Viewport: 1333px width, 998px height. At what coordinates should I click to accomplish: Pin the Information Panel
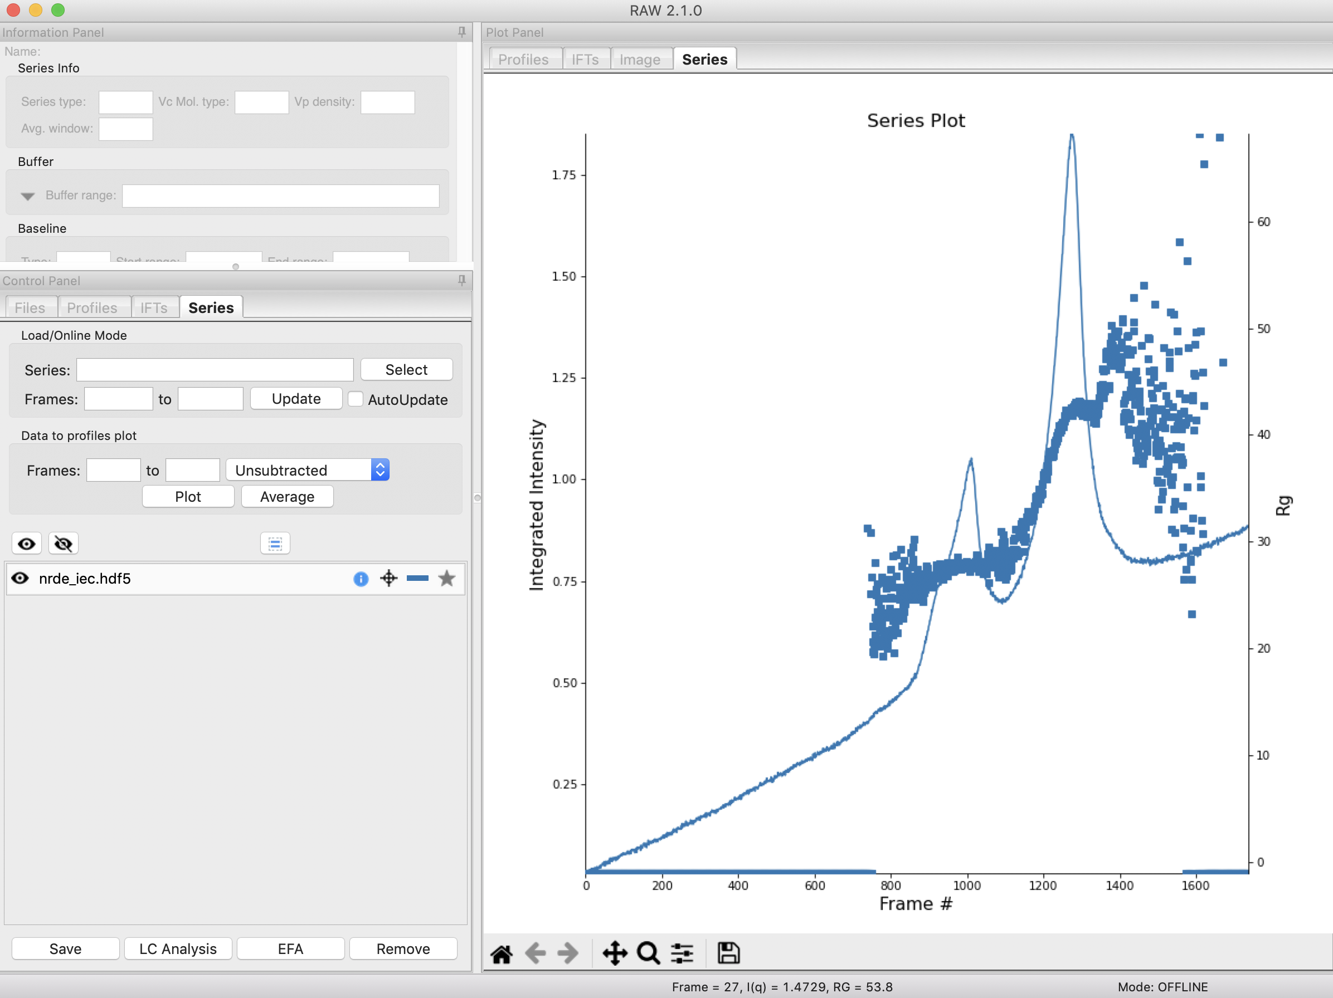pos(461,32)
